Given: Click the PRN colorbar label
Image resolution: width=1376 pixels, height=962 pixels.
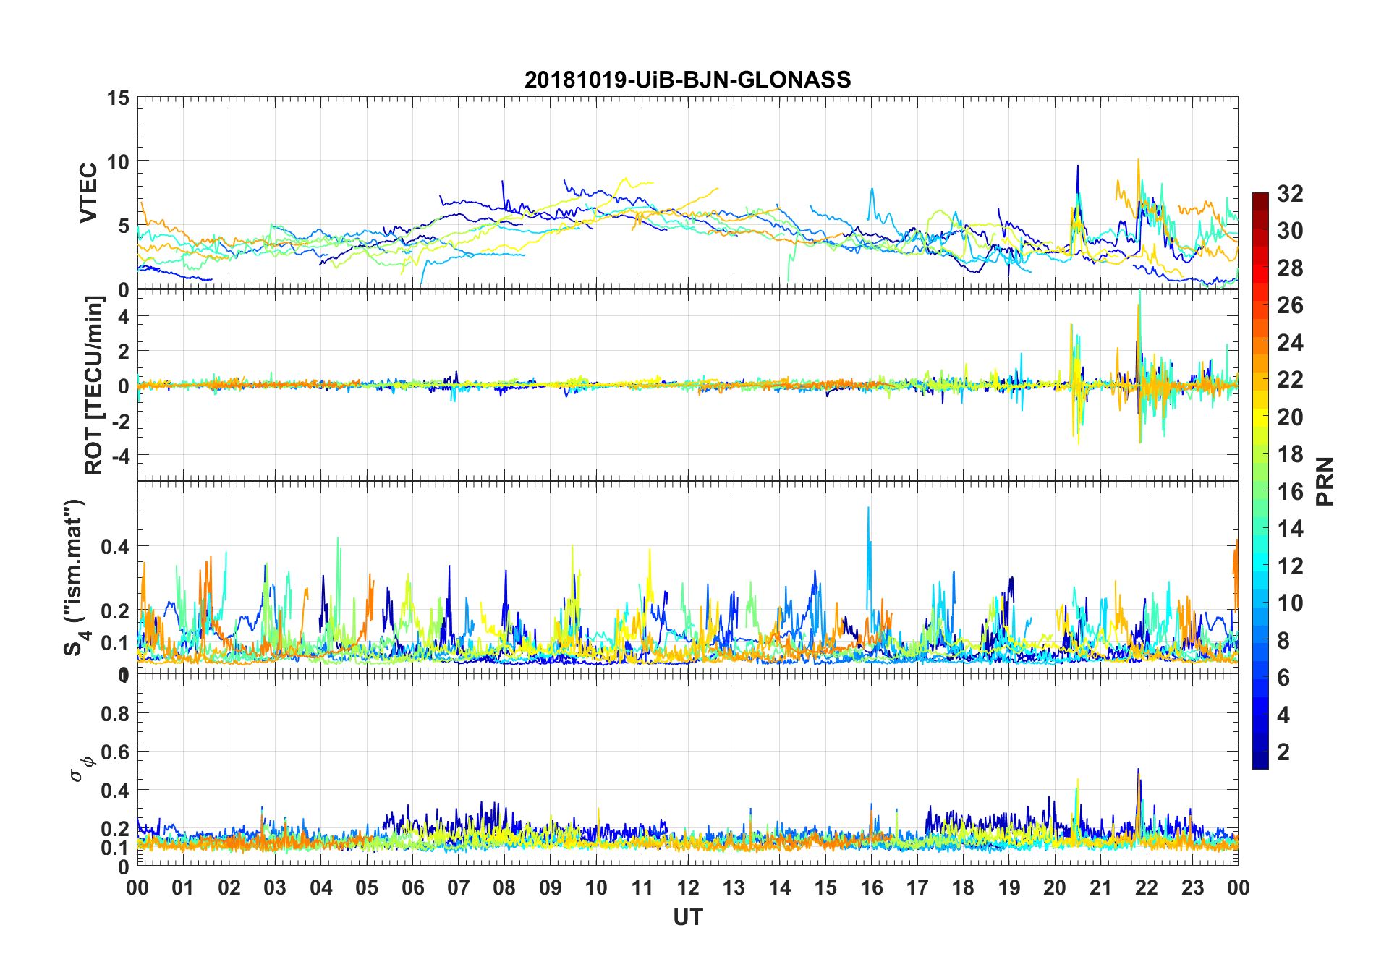Looking at the screenshot, I should click(1325, 481).
